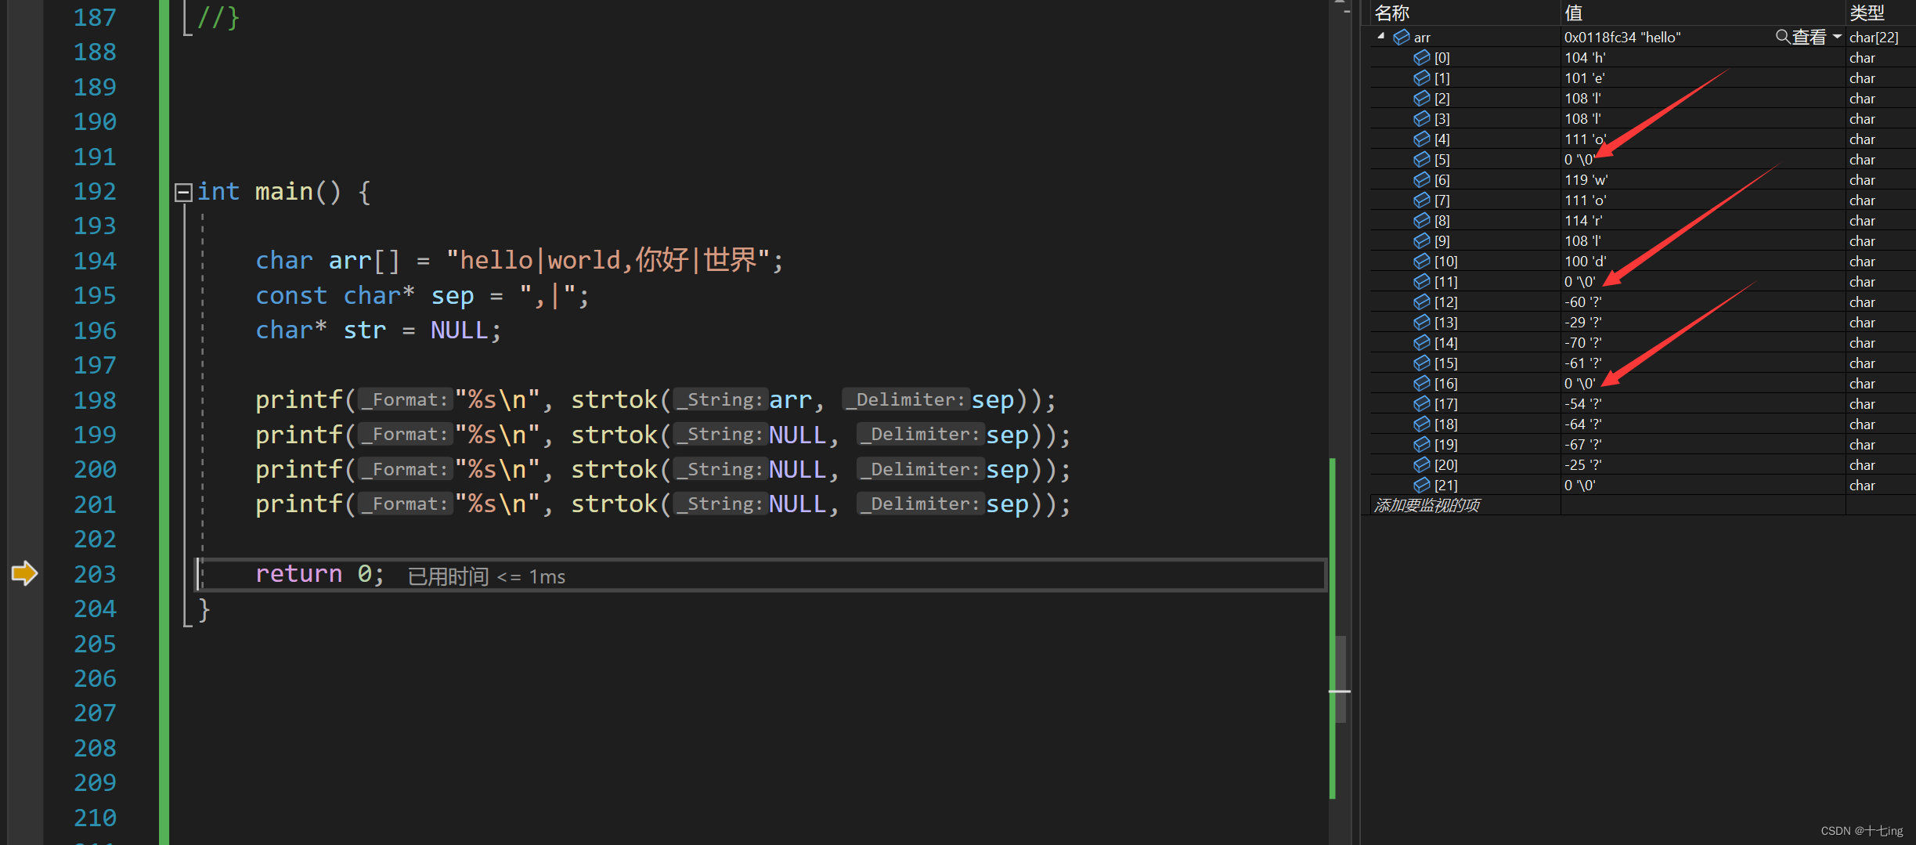Click the sep variable declaration on line 195
1916x845 pixels.
pyautogui.click(x=453, y=296)
